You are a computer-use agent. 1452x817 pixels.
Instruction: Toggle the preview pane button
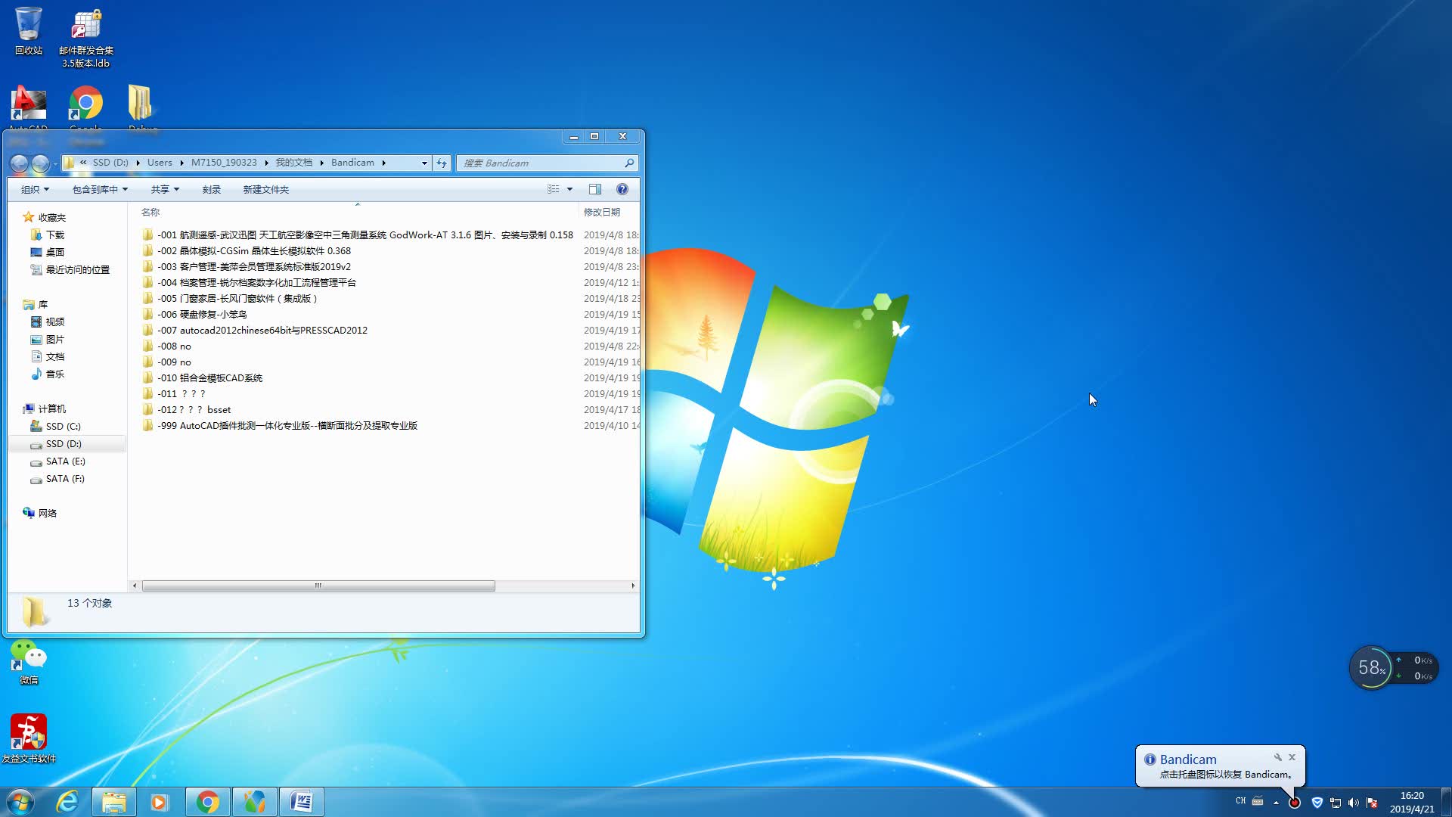[595, 189]
